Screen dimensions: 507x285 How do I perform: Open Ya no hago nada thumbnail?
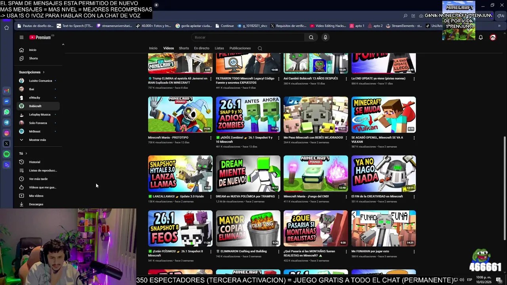tap(383, 173)
